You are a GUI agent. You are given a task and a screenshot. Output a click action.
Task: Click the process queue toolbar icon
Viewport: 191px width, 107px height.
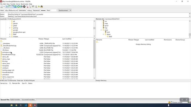click(x=21, y=7)
